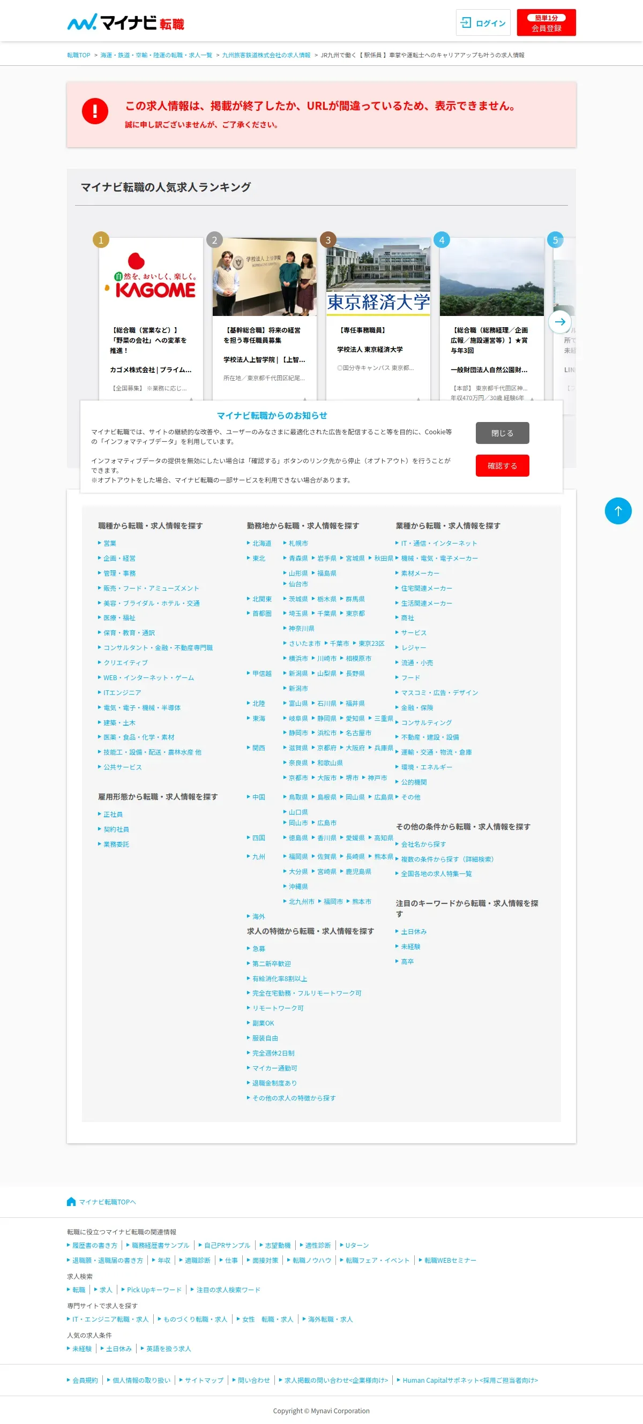
Task: Open 転職フェア・イベント footer link
Action: 377,1260
